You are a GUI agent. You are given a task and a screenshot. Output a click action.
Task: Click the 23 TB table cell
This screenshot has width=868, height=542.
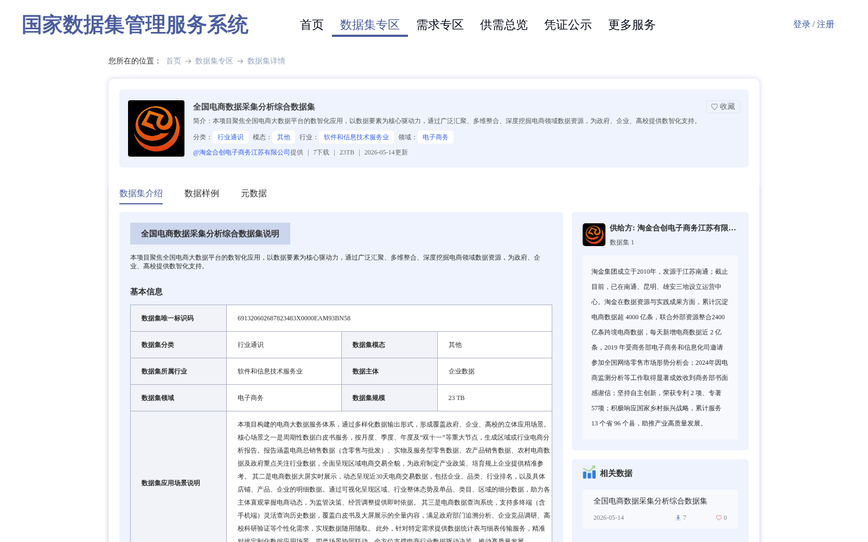click(457, 398)
